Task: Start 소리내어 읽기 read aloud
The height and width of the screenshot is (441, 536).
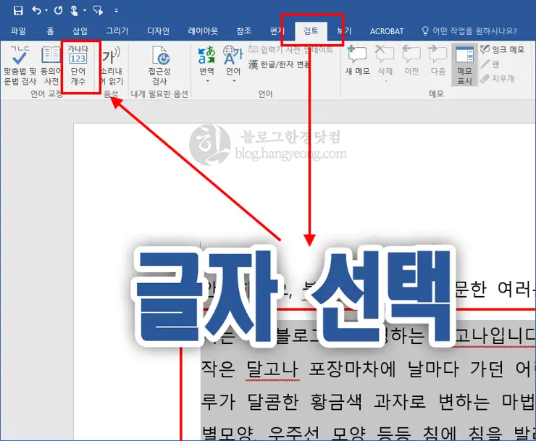Action: point(111,65)
